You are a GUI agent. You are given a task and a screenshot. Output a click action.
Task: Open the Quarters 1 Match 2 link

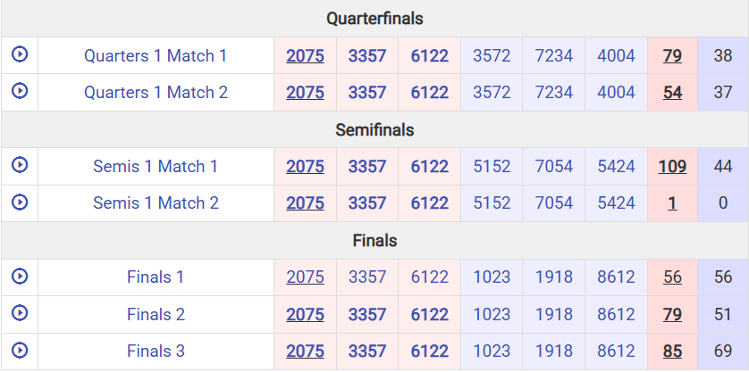pyautogui.click(x=156, y=93)
